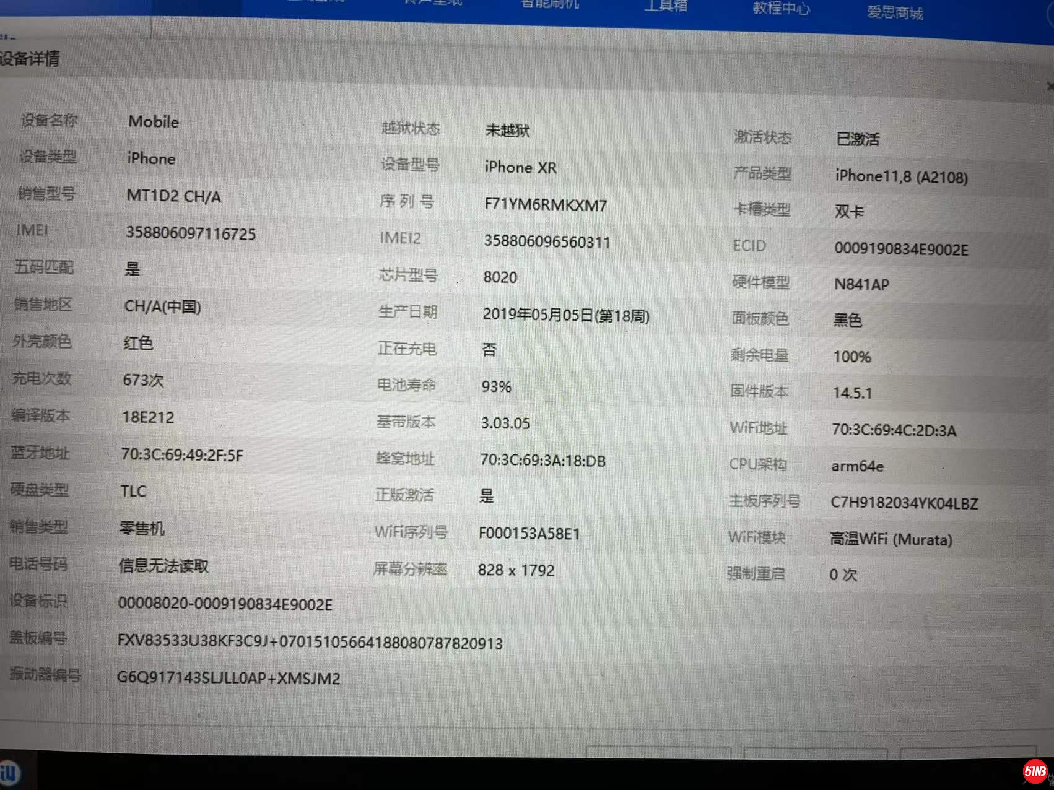Select the sales model MT1D2 CH/A

click(x=173, y=197)
